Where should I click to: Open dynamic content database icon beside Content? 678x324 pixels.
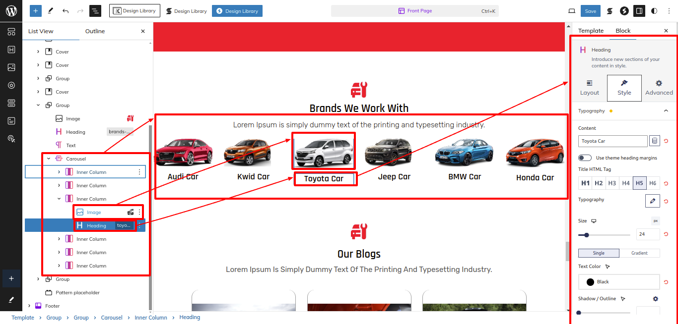(x=655, y=141)
